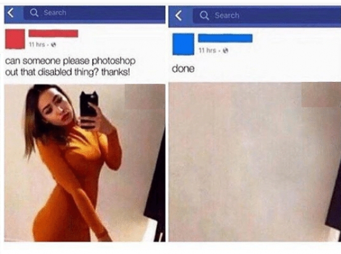Open the blue square profile avatar
Image resolution: width=341 pixels, height=254 pixels.
pyautogui.click(x=184, y=44)
